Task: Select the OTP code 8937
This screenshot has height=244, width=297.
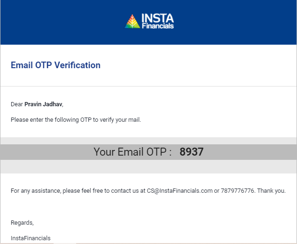Action: (191, 152)
